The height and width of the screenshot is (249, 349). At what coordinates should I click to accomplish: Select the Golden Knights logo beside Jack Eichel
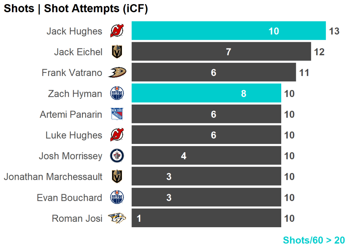pyautogui.click(x=117, y=52)
